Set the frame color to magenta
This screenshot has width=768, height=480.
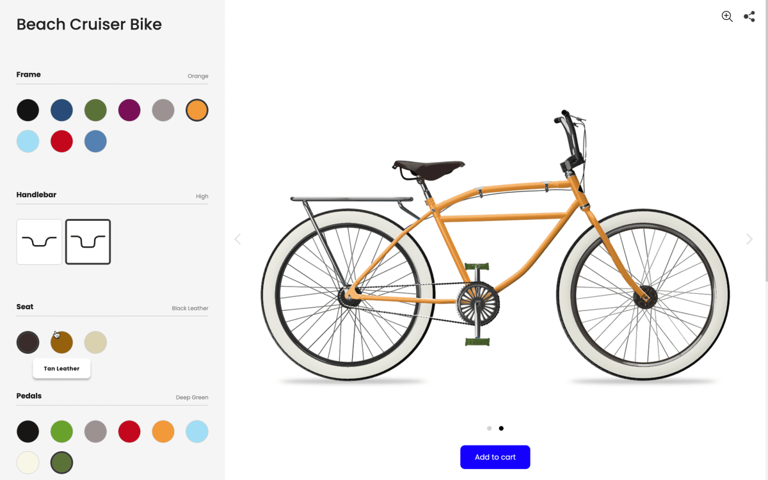pos(129,110)
